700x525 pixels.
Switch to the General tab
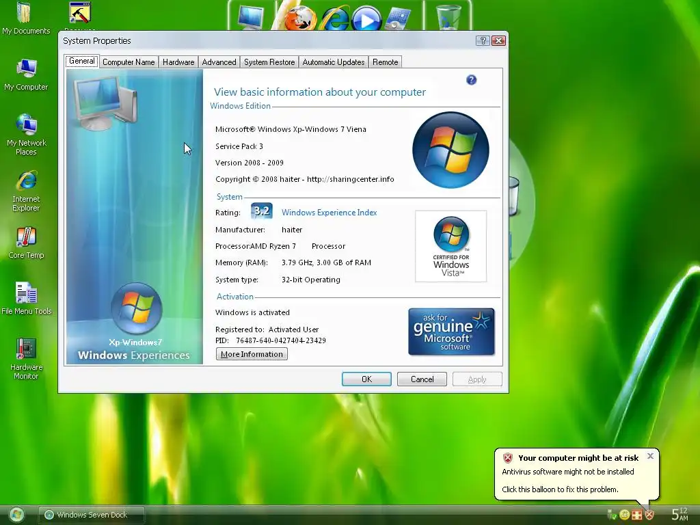pos(82,61)
